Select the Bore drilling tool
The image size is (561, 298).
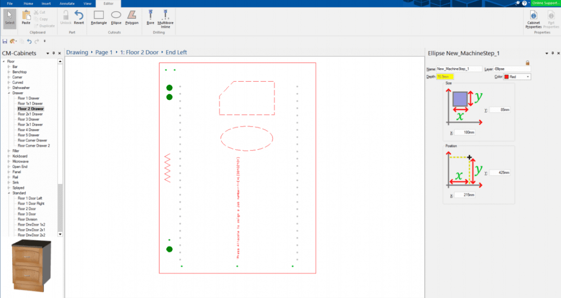[151, 17]
